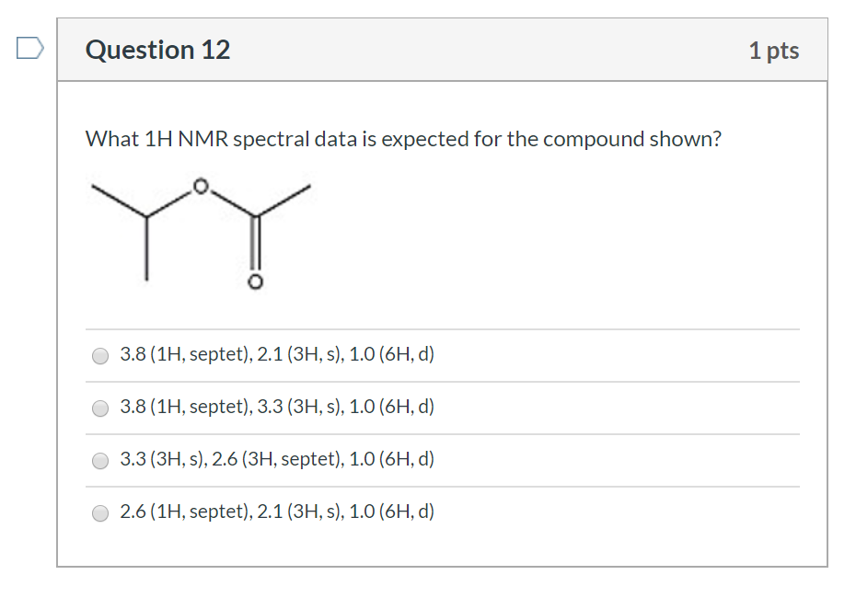The height and width of the screenshot is (598, 856).
Task: Select radio button for answer starting '2.6 (1H, septet)'
Action: [x=99, y=513]
